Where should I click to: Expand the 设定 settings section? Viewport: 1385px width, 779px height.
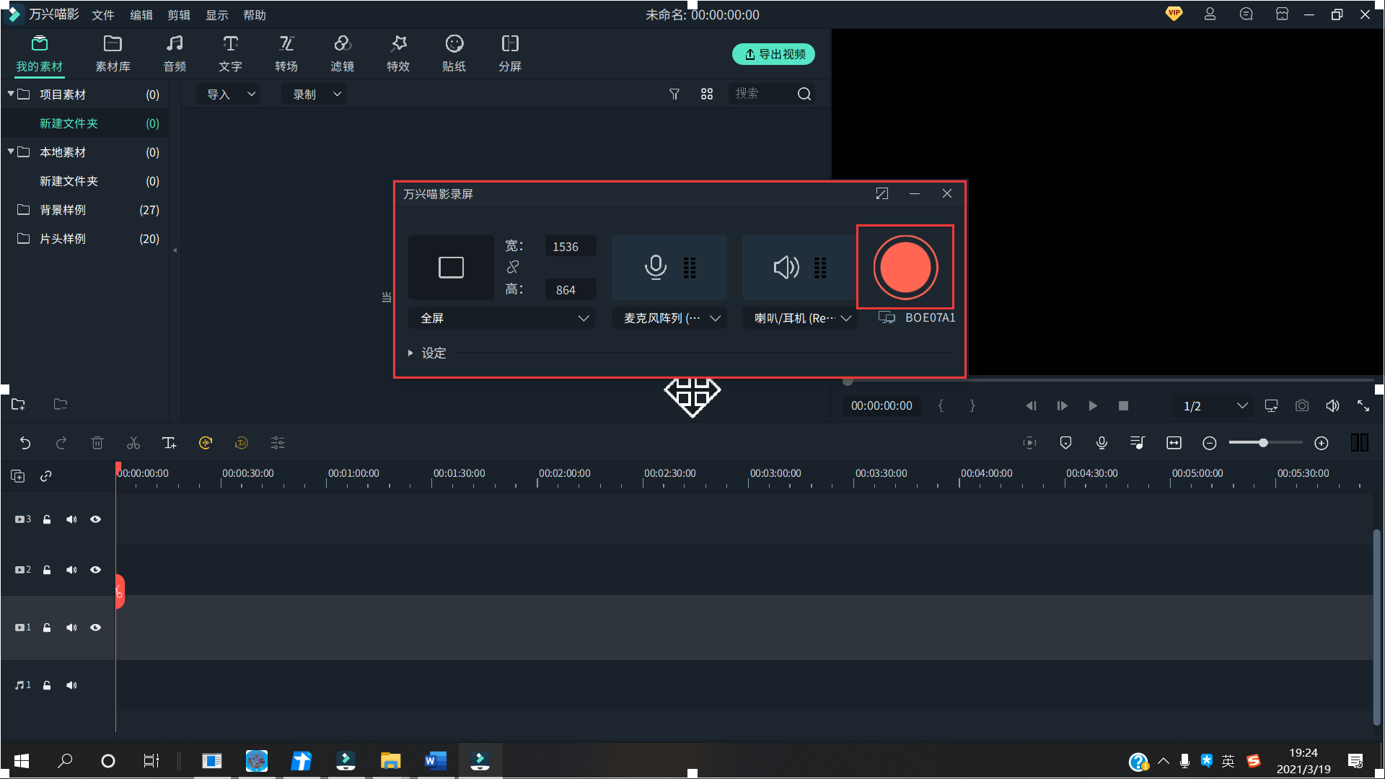click(433, 353)
